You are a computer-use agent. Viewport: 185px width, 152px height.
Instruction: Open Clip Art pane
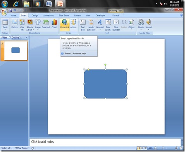[22, 25]
